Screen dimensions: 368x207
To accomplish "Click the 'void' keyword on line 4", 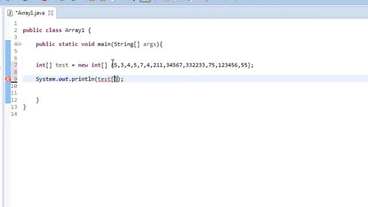I will pos(88,44).
